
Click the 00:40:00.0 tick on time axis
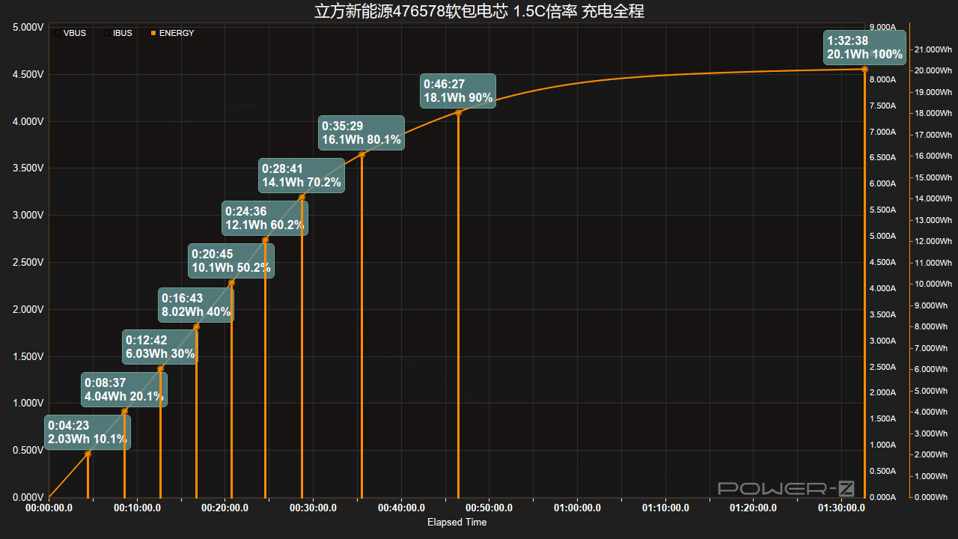pyautogui.click(x=402, y=508)
